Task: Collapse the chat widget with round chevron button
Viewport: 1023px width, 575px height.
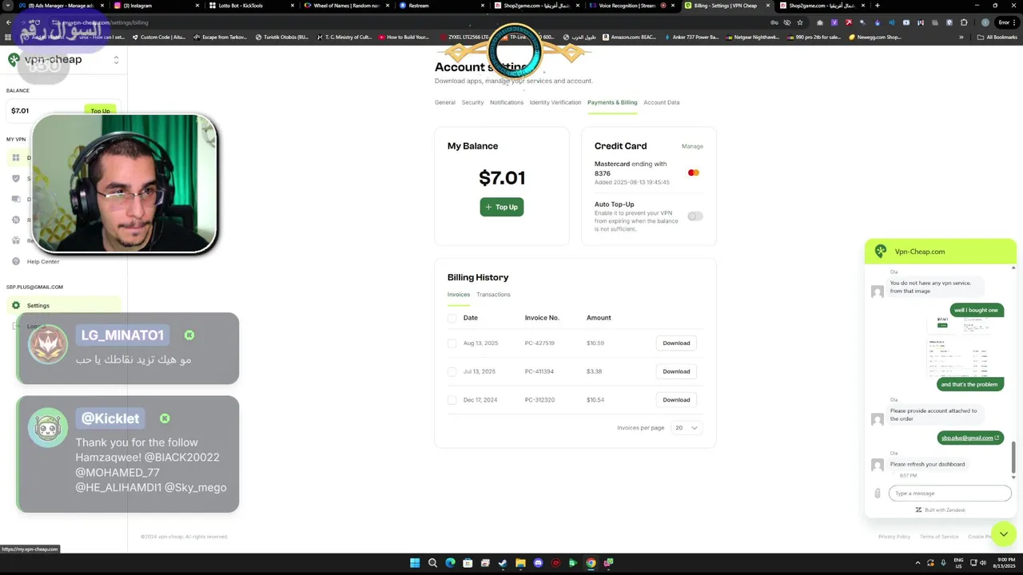Action: (x=1003, y=533)
